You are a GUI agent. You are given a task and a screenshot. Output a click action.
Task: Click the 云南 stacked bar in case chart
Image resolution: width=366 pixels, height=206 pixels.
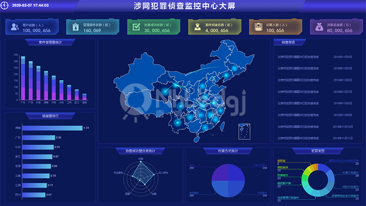coord(38,83)
